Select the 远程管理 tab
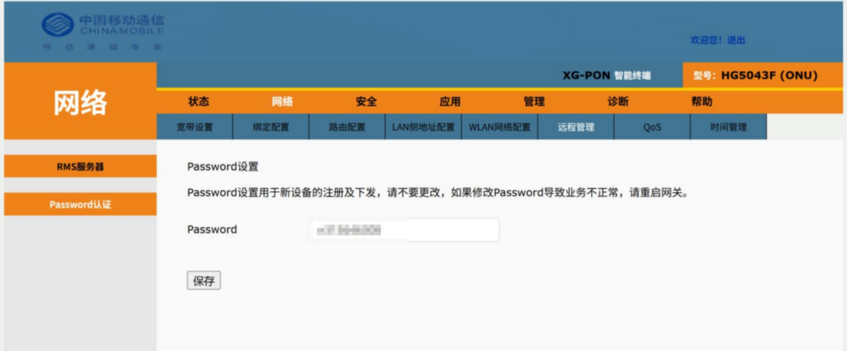 pos(576,127)
